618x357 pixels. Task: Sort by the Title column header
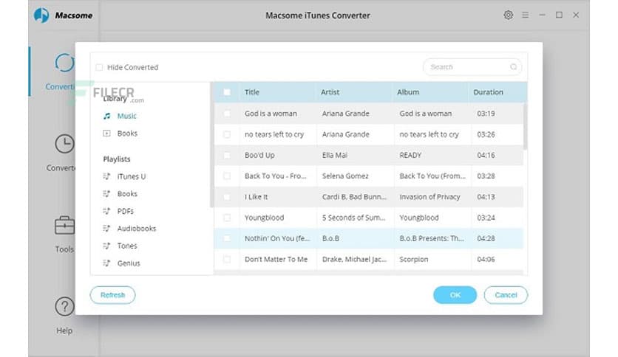252,92
